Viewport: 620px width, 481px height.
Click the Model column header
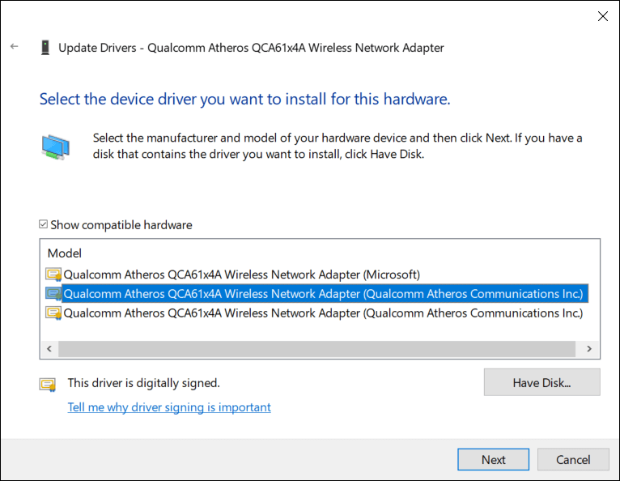pyautogui.click(x=65, y=253)
